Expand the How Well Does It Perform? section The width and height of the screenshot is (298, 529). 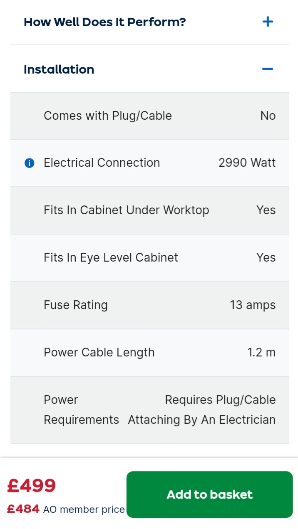pos(105,22)
